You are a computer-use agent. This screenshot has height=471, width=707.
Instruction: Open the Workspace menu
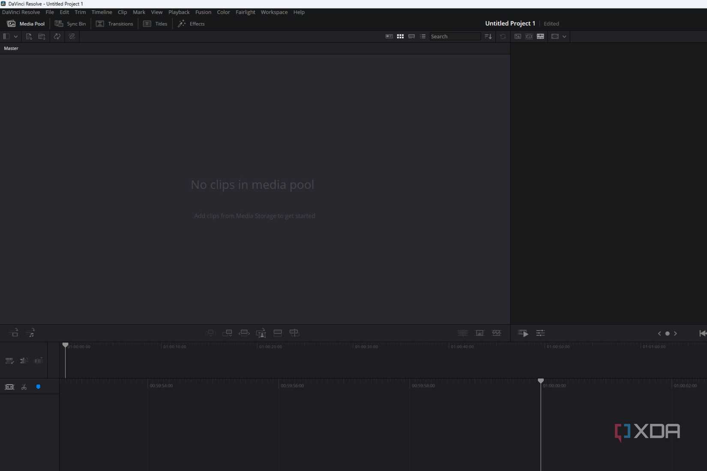(x=274, y=12)
